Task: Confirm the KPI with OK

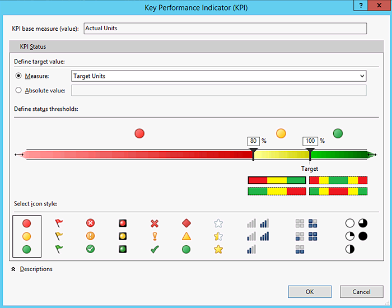Action: 310,292
